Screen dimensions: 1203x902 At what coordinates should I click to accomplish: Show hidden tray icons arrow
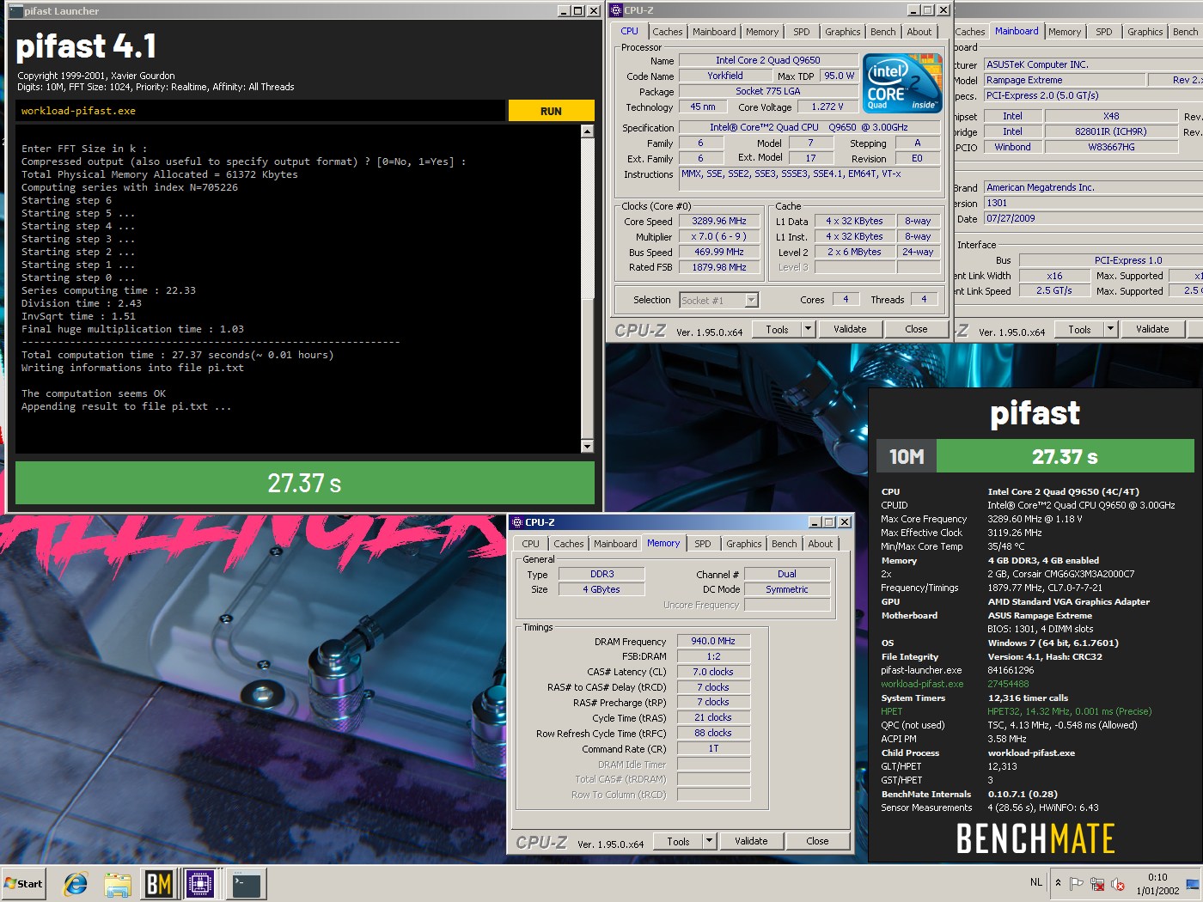pos(1058,883)
